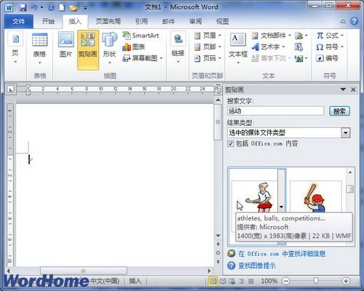Click 中文(中国) language in status bar
Screen dimensions: 364x291
tap(105, 281)
